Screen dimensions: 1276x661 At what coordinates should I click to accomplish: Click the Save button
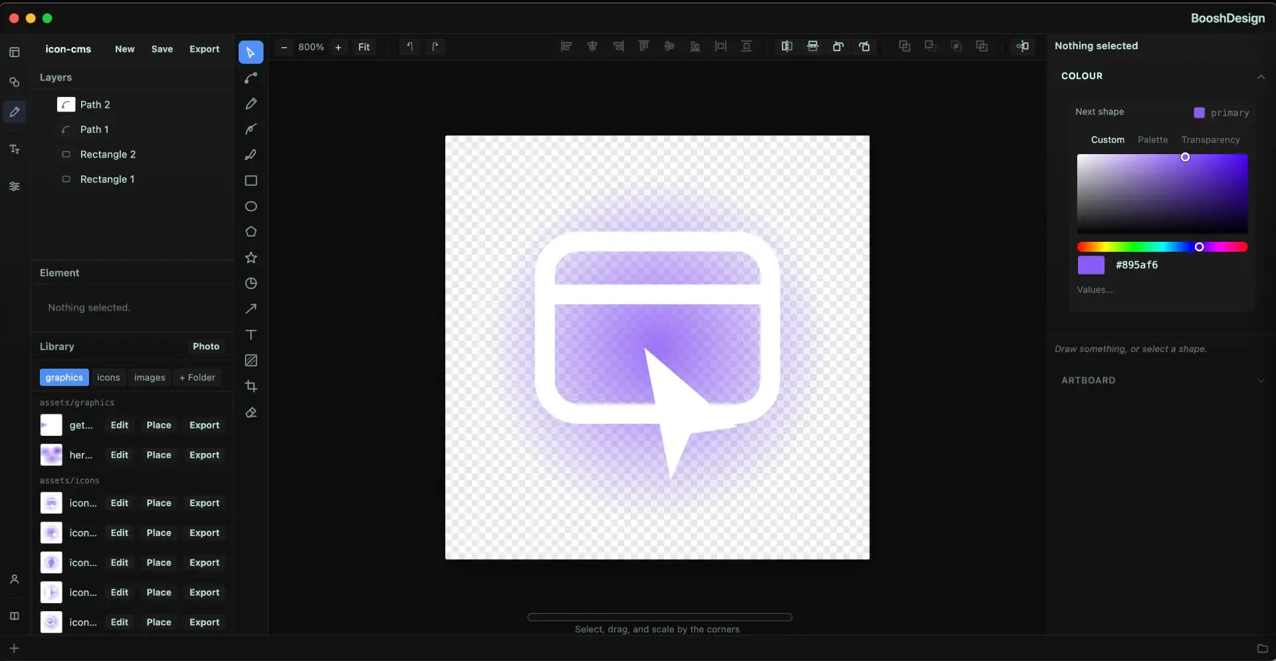[x=162, y=49]
